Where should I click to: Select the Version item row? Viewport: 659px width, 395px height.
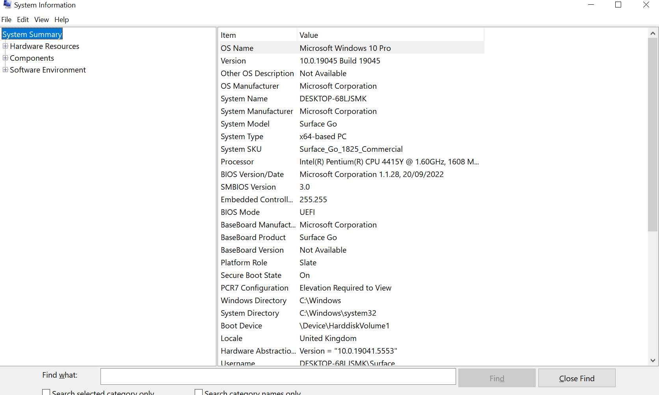(351, 61)
